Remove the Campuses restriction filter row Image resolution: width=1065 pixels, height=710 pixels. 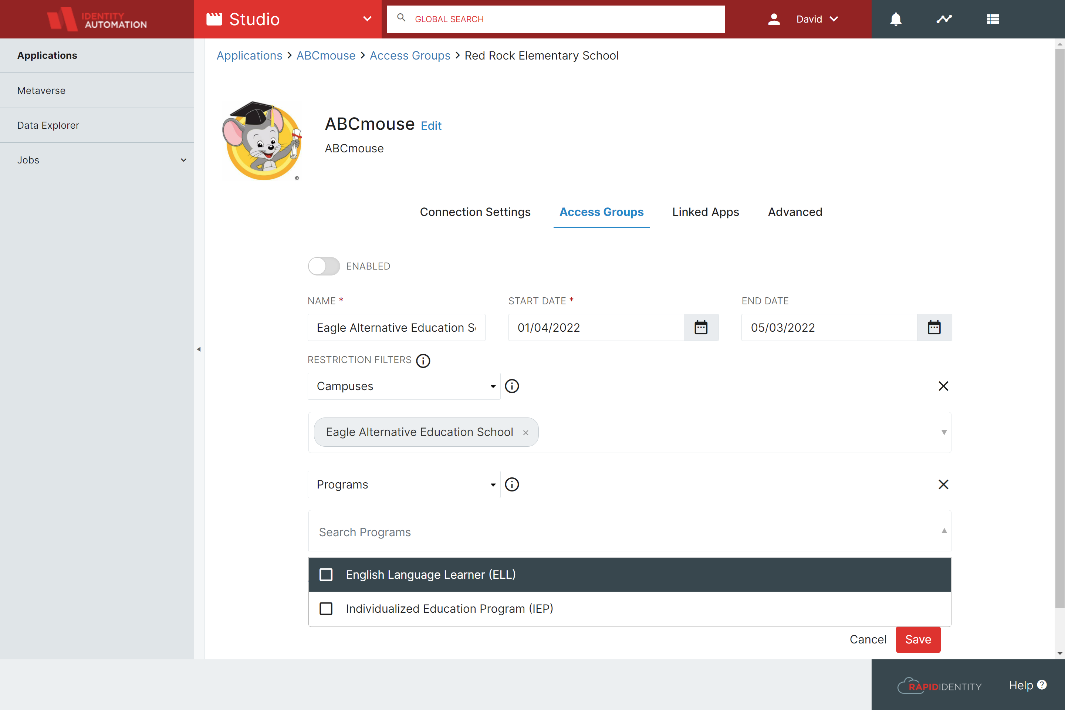[x=943, y=386]
